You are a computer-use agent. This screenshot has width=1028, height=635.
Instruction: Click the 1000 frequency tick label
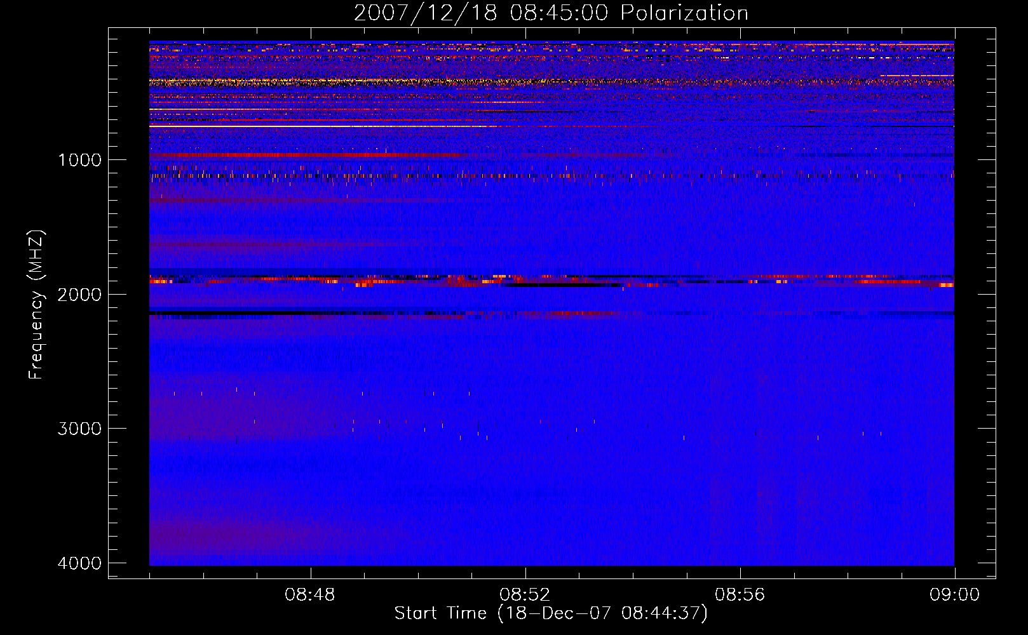pos(79,160)
